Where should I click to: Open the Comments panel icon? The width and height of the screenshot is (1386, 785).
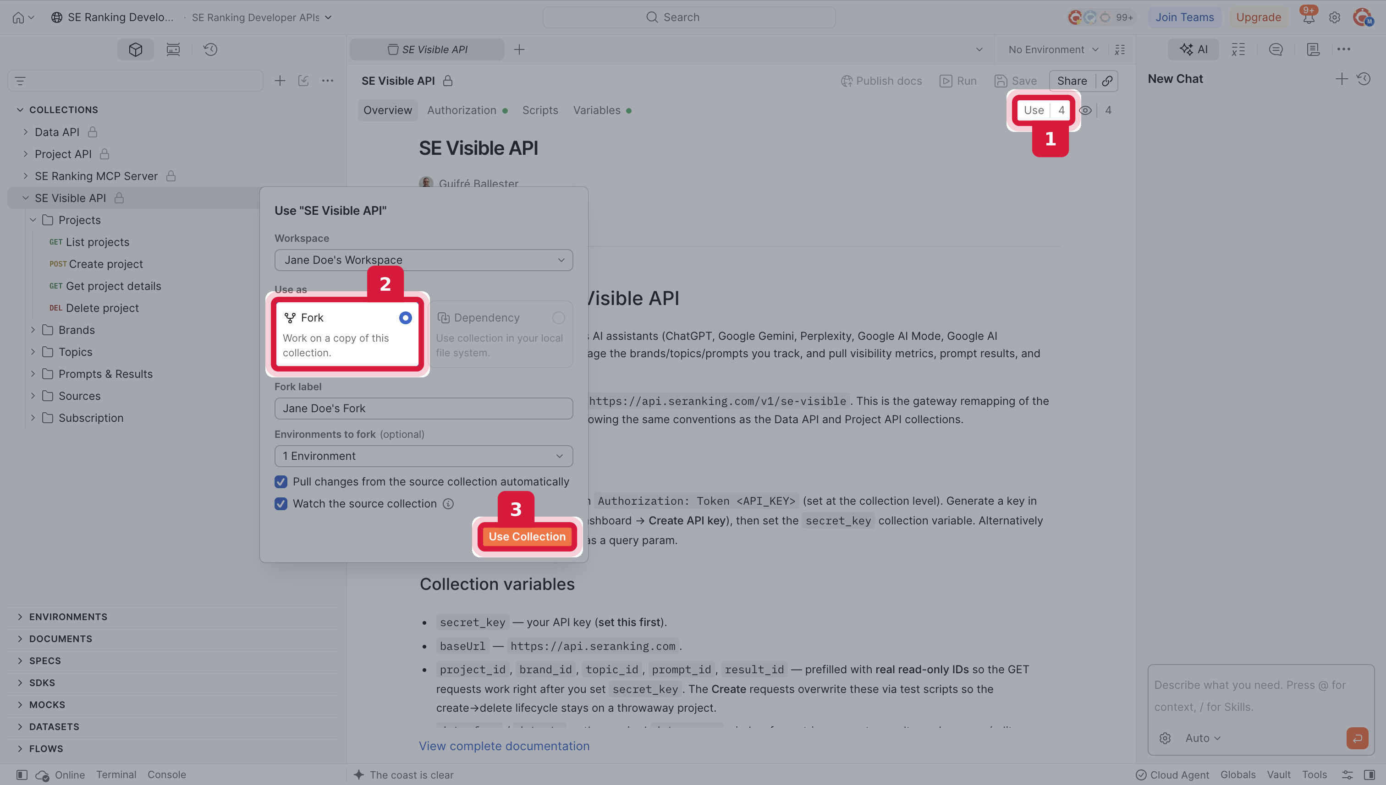click(1276, 49)
